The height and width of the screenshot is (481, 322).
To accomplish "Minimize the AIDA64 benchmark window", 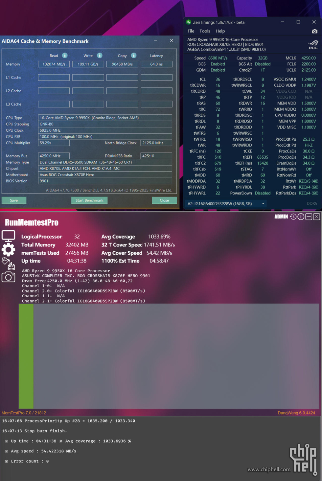I will click(x=155, y=40).
